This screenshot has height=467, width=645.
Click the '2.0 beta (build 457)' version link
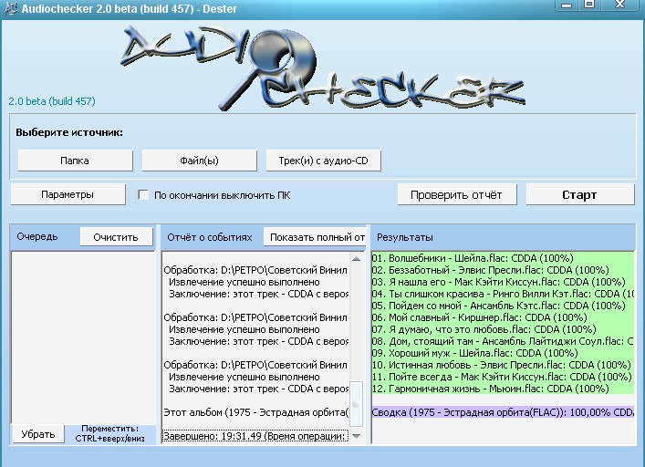tap(52, 101)
